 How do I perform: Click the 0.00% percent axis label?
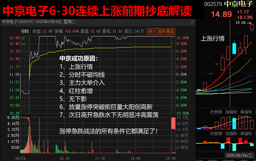pyautogui.click(x=182, y=74)
